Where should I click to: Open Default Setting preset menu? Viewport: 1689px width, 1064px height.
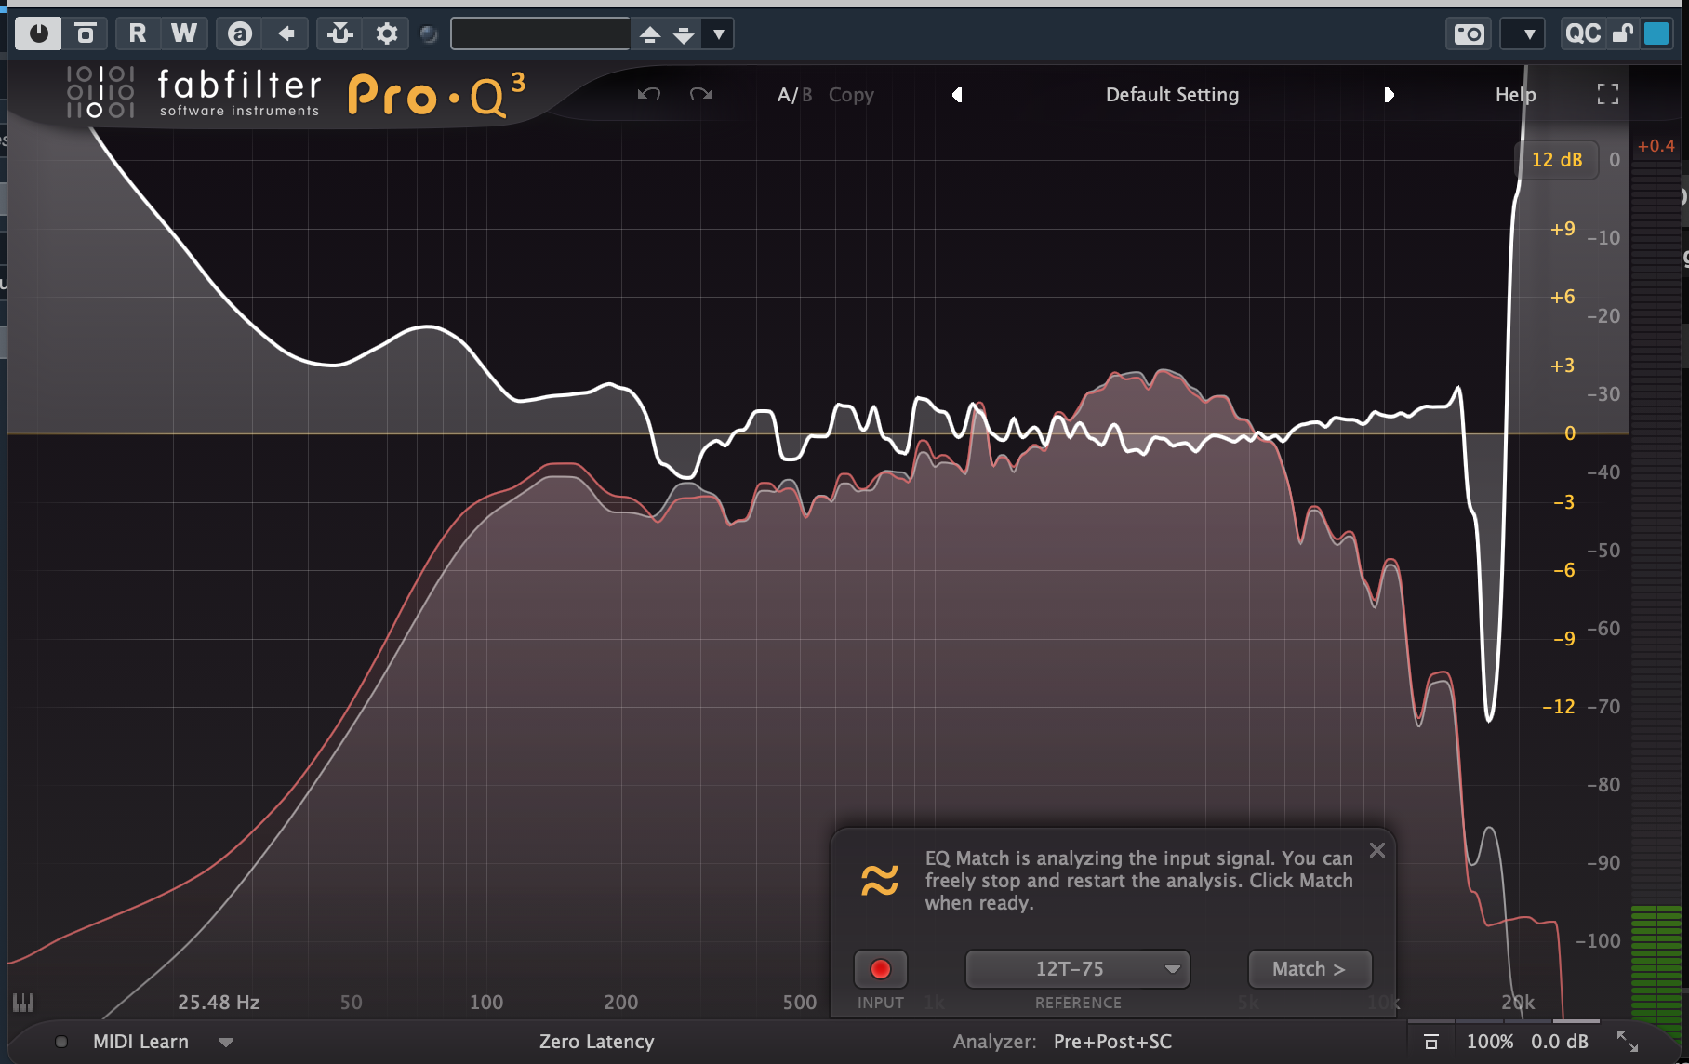click(1172, 95)
